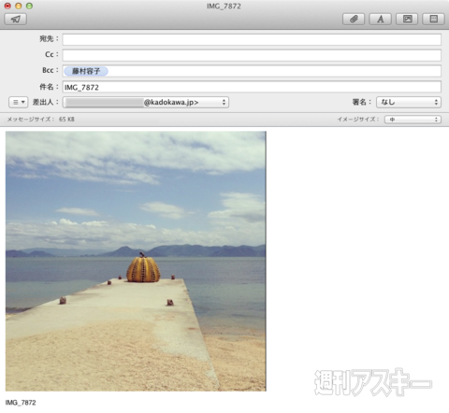Attach a file using the paperclip icon

click(x=354, y=19)
